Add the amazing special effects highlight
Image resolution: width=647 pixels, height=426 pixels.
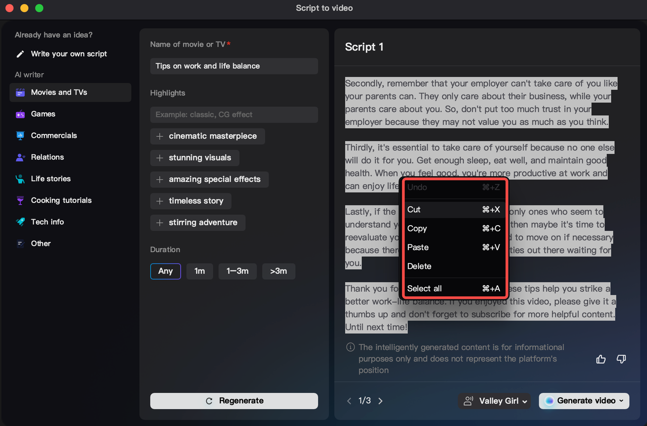[209, 180]
